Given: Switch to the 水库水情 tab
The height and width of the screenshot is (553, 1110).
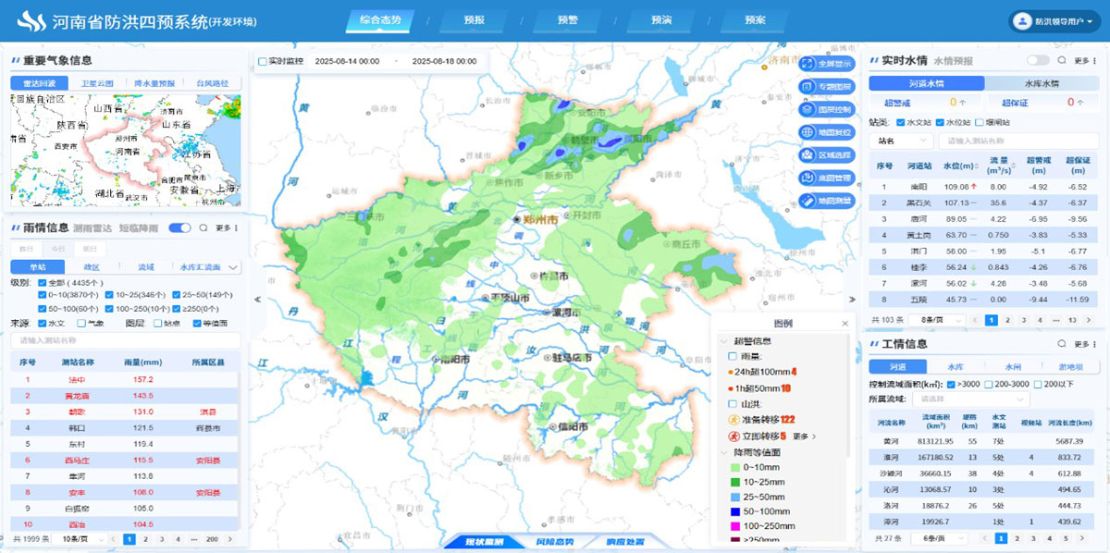Looking at the screenshot, I should tap(1042, 83).
